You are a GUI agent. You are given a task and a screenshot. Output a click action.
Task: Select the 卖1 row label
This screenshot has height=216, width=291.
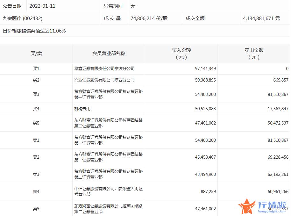(x=36, y=140)
